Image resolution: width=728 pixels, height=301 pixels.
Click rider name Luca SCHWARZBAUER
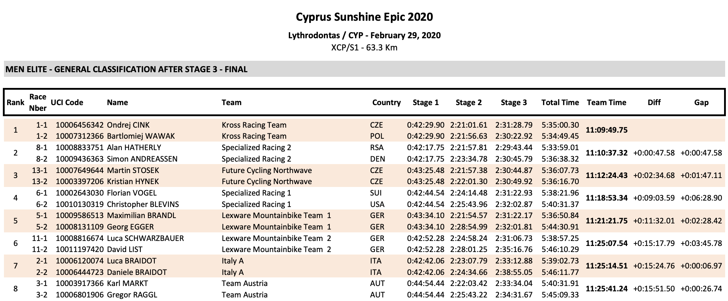click(145, 238)
